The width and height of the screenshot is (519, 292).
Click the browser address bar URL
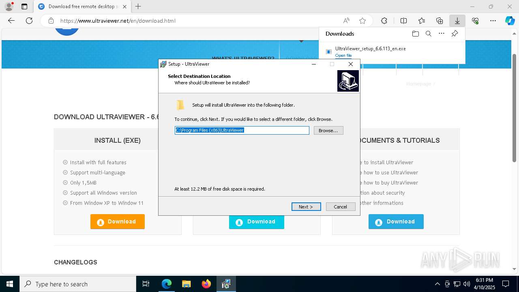tap(118, 21)
